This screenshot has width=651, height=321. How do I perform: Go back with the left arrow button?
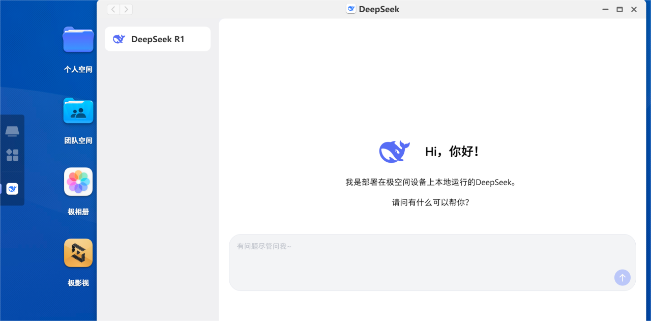(x=113, y=9)
